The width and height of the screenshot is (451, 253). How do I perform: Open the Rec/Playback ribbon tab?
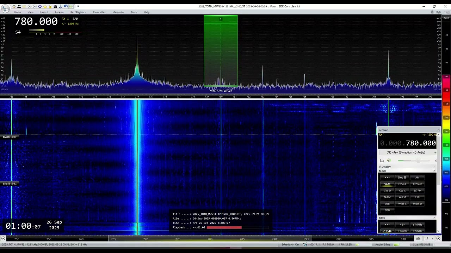tap(78, 12)
